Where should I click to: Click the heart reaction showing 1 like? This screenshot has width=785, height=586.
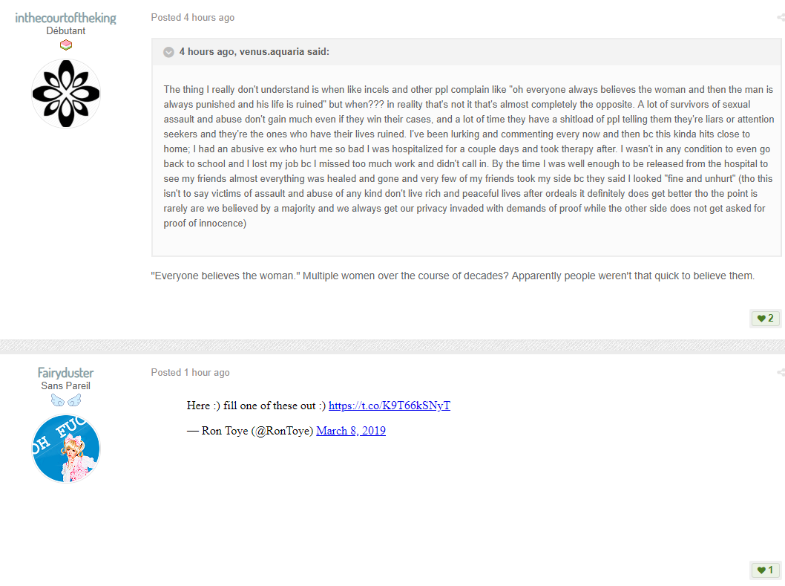[766, 570]
